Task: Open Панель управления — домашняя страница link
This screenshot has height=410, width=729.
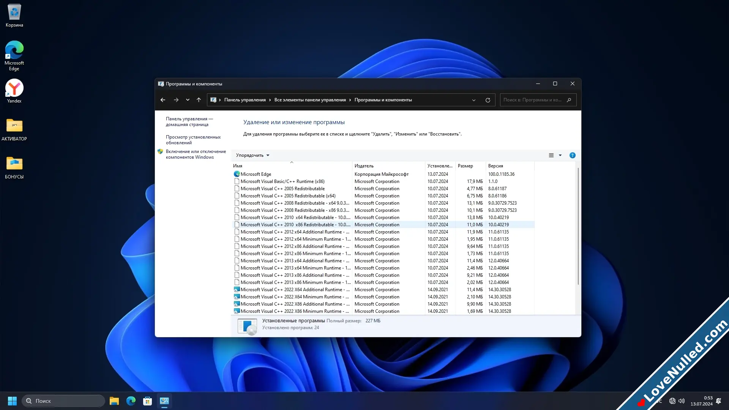Action: click(x=189, y=121)
